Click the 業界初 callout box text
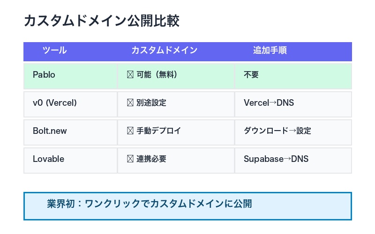 (150, 204)
